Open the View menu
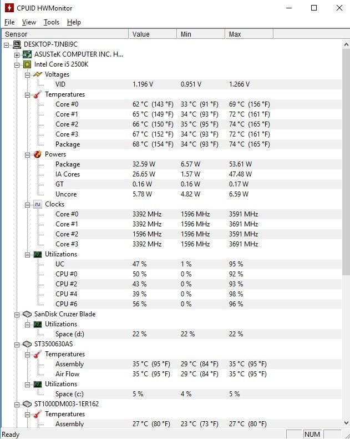 coord(29,22)
